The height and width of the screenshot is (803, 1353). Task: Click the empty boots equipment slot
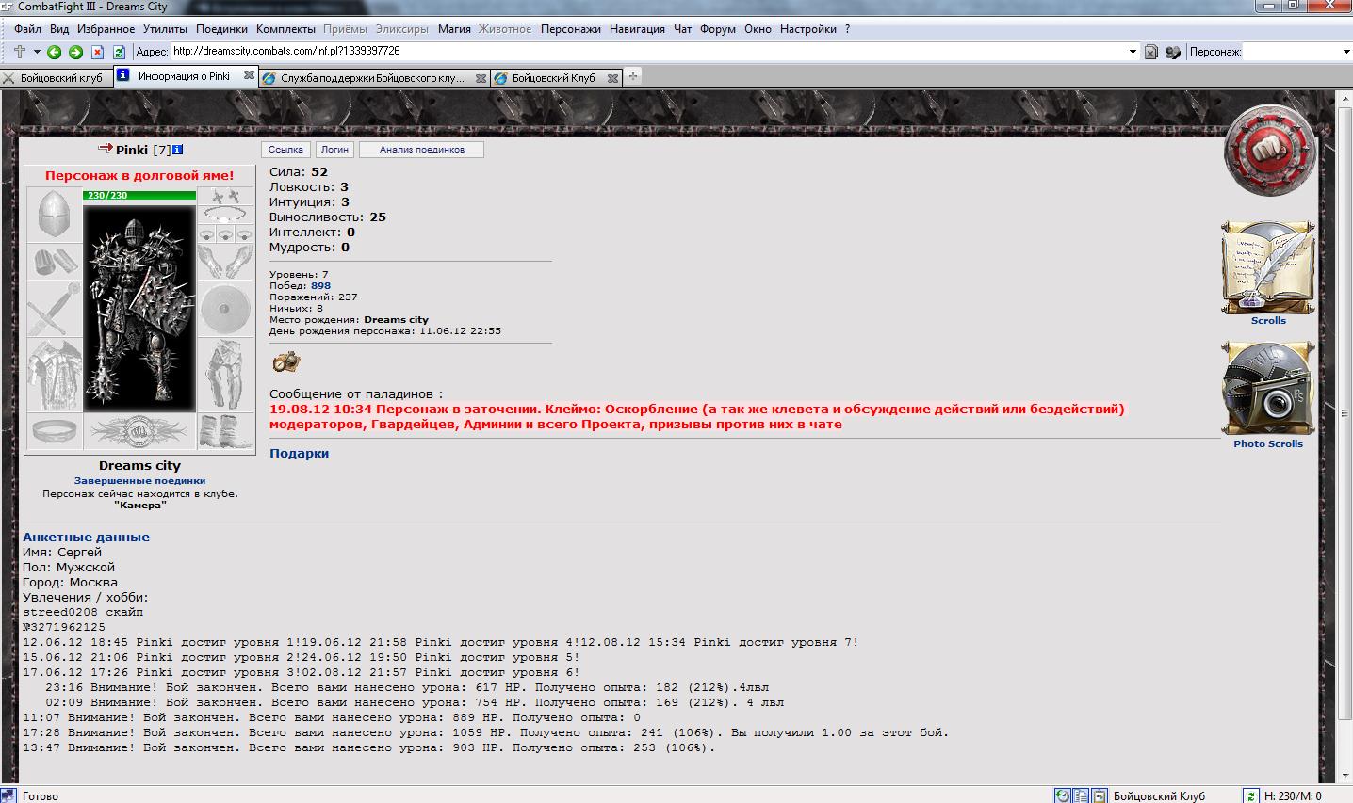pyautogui.click(x=225, y=431)
